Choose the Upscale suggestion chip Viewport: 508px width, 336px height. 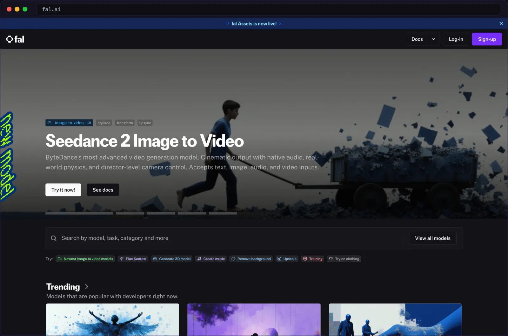287,259
